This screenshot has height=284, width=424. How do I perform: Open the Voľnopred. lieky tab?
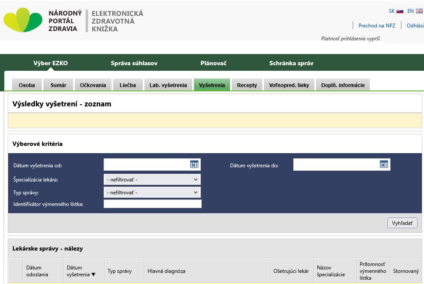(x=289, y=85)
